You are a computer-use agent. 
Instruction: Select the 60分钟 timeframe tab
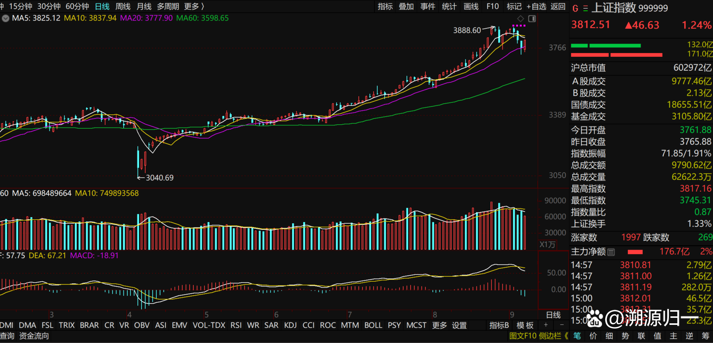(x=77, y=7)
